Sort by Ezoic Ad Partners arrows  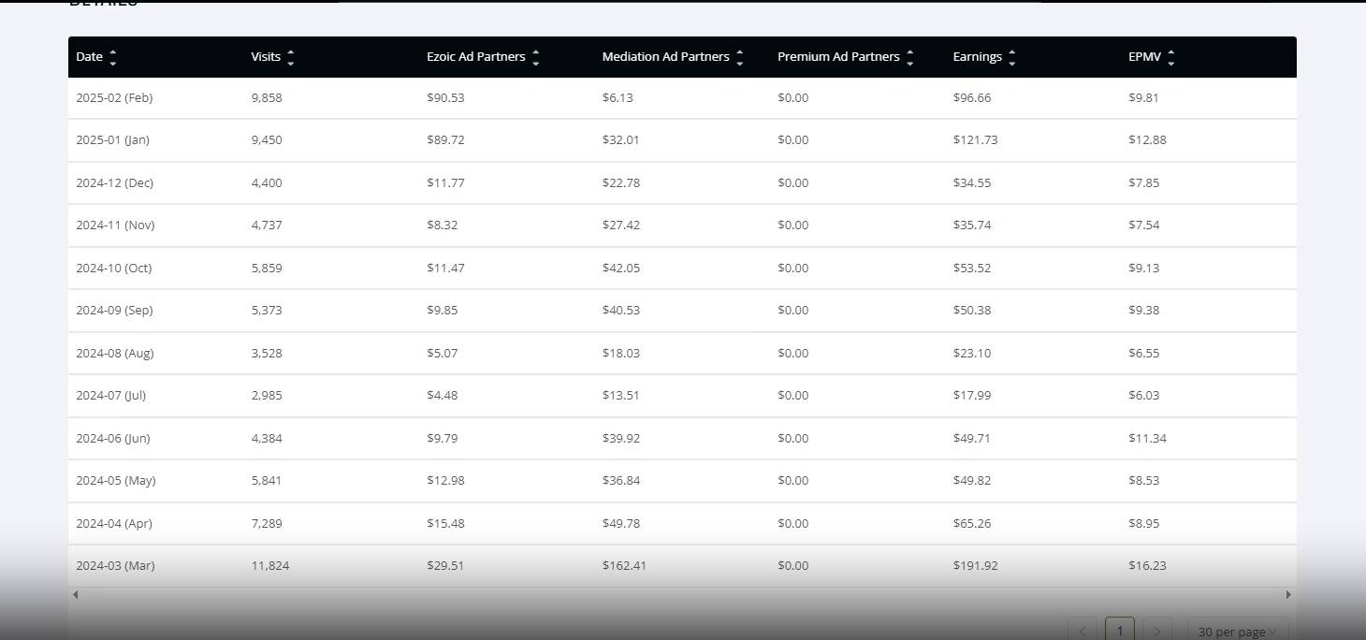[535, 57]
